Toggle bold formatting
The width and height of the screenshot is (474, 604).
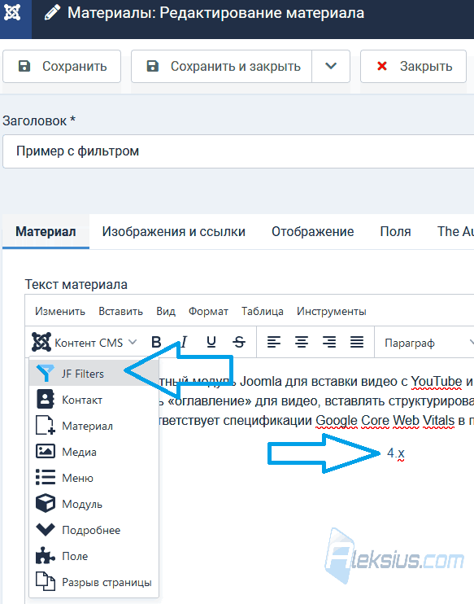coord(156,342)
